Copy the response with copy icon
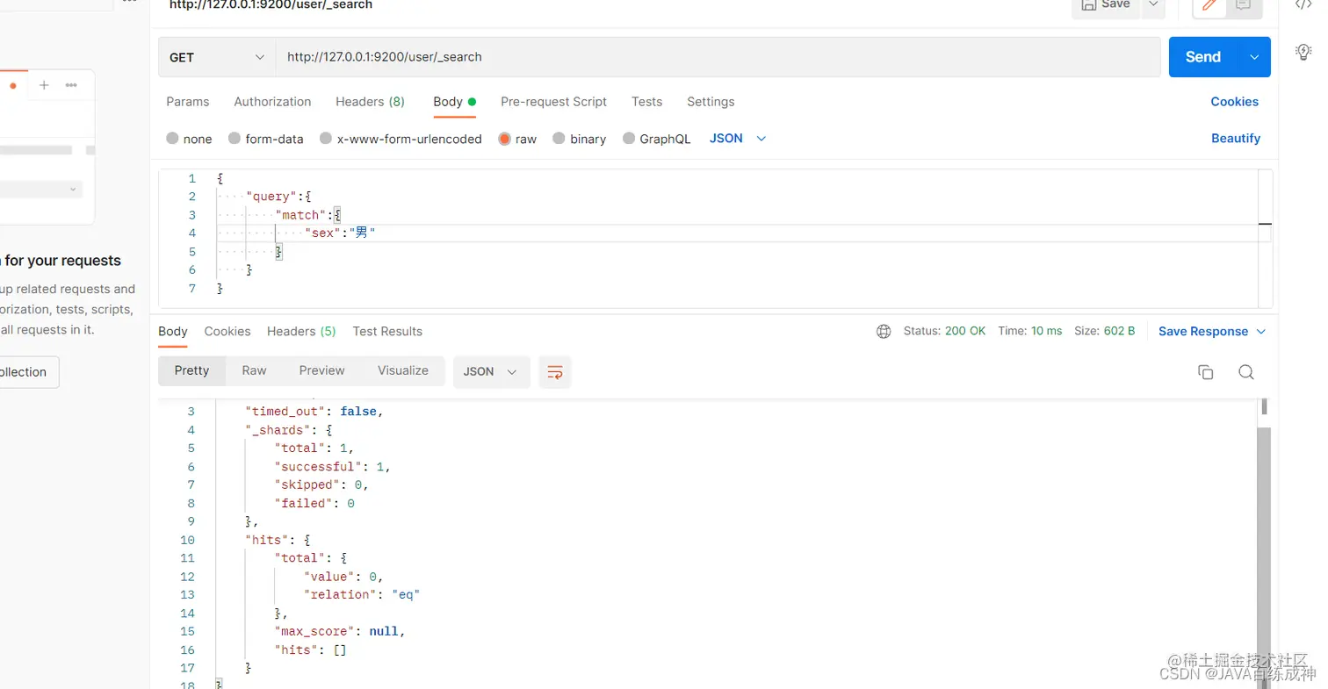The image size is (1328, 689). tap(1205, 372)
